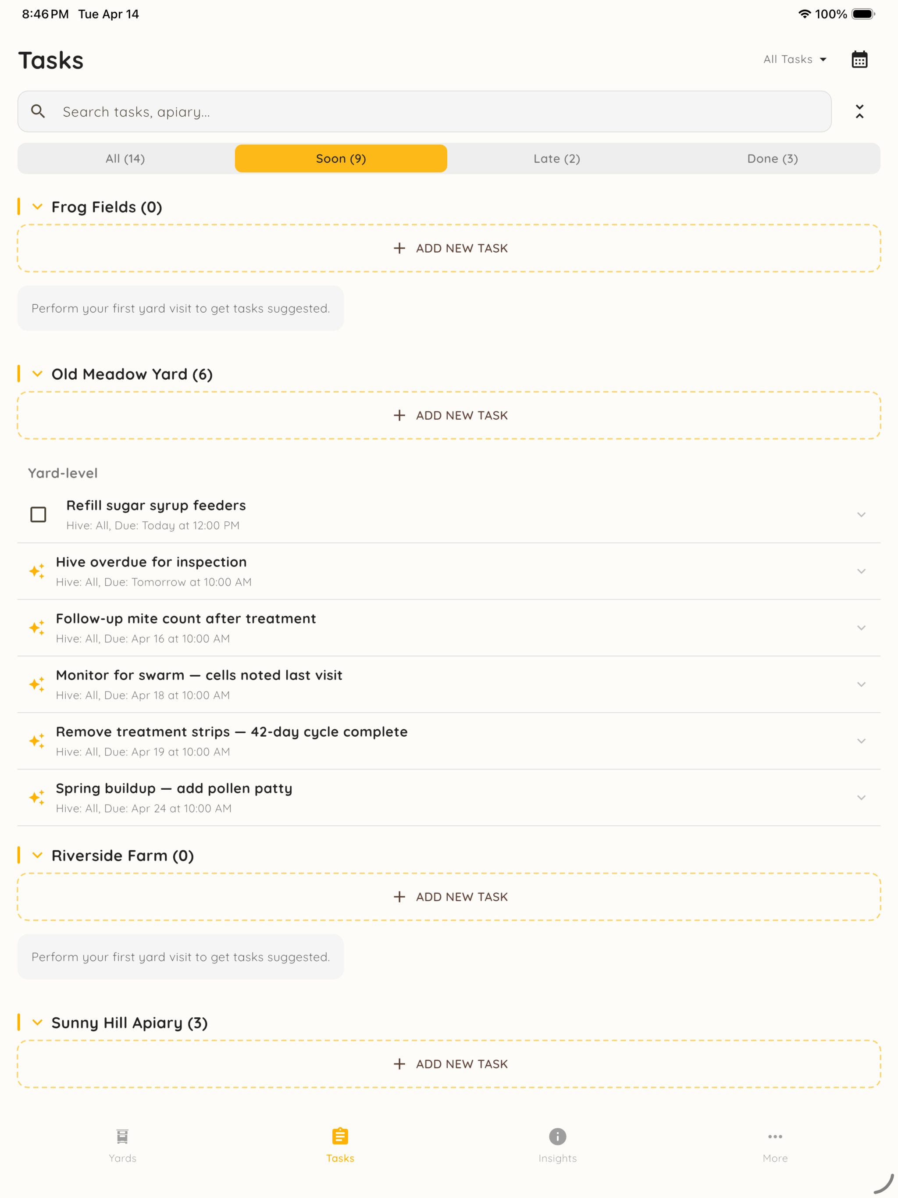
Task: Expand Hive overdue for inspection details chevron
Action: (x=861, y=571)
